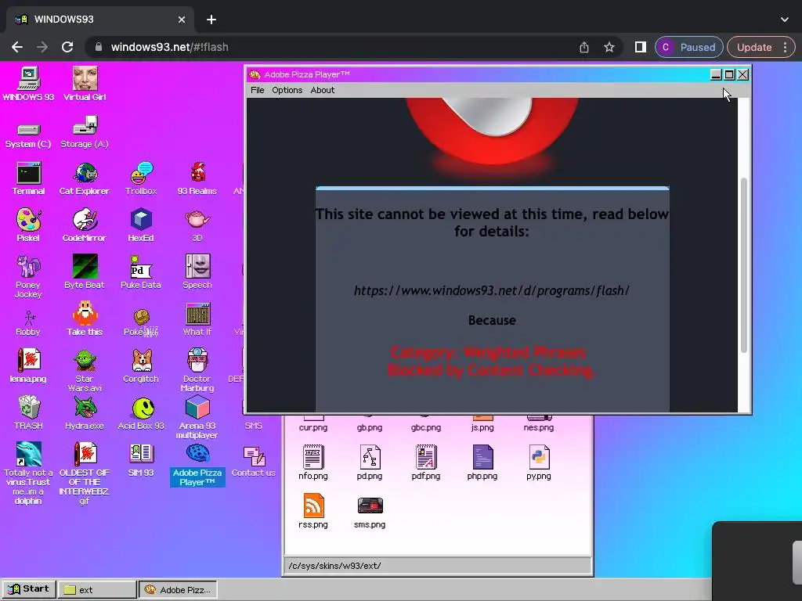The image size is (802, 601).
Task: Click the nes.png file label
Action: click(539, 428)
